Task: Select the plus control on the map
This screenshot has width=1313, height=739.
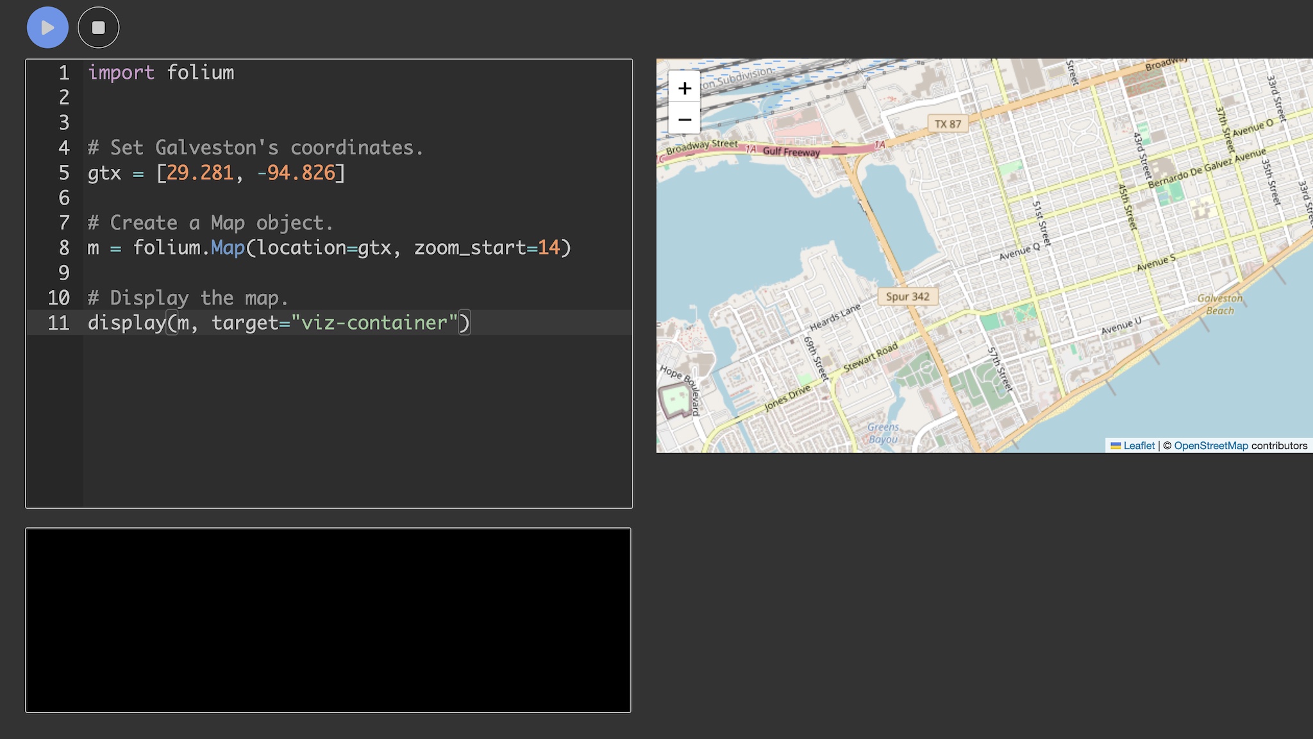Action: (x=683, y=88)
